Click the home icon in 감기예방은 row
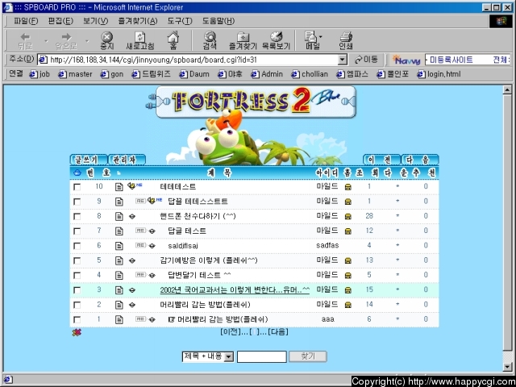Image resolution: width=516 pixels, height=387 pixels. (x=347, y=260)
